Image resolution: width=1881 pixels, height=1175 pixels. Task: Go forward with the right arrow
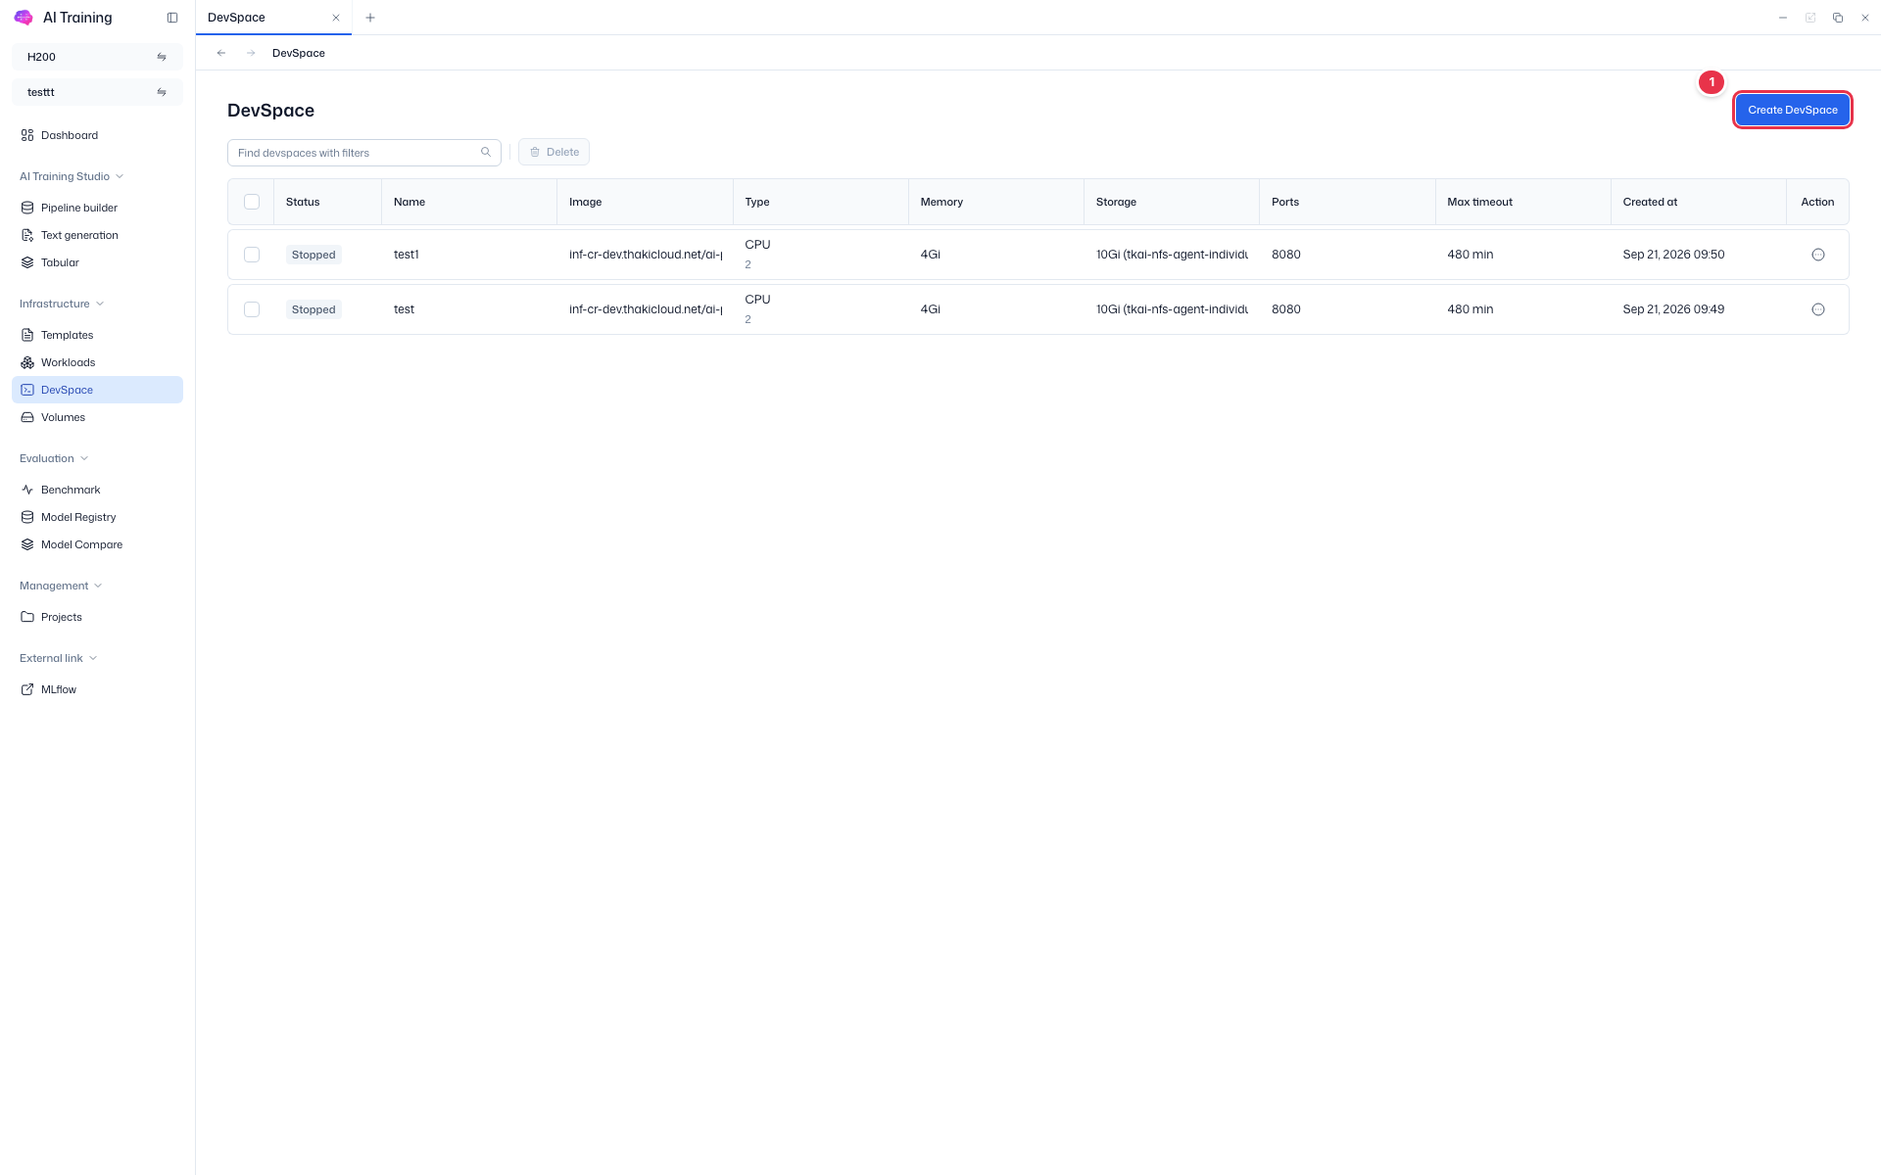tap(251, 53)
